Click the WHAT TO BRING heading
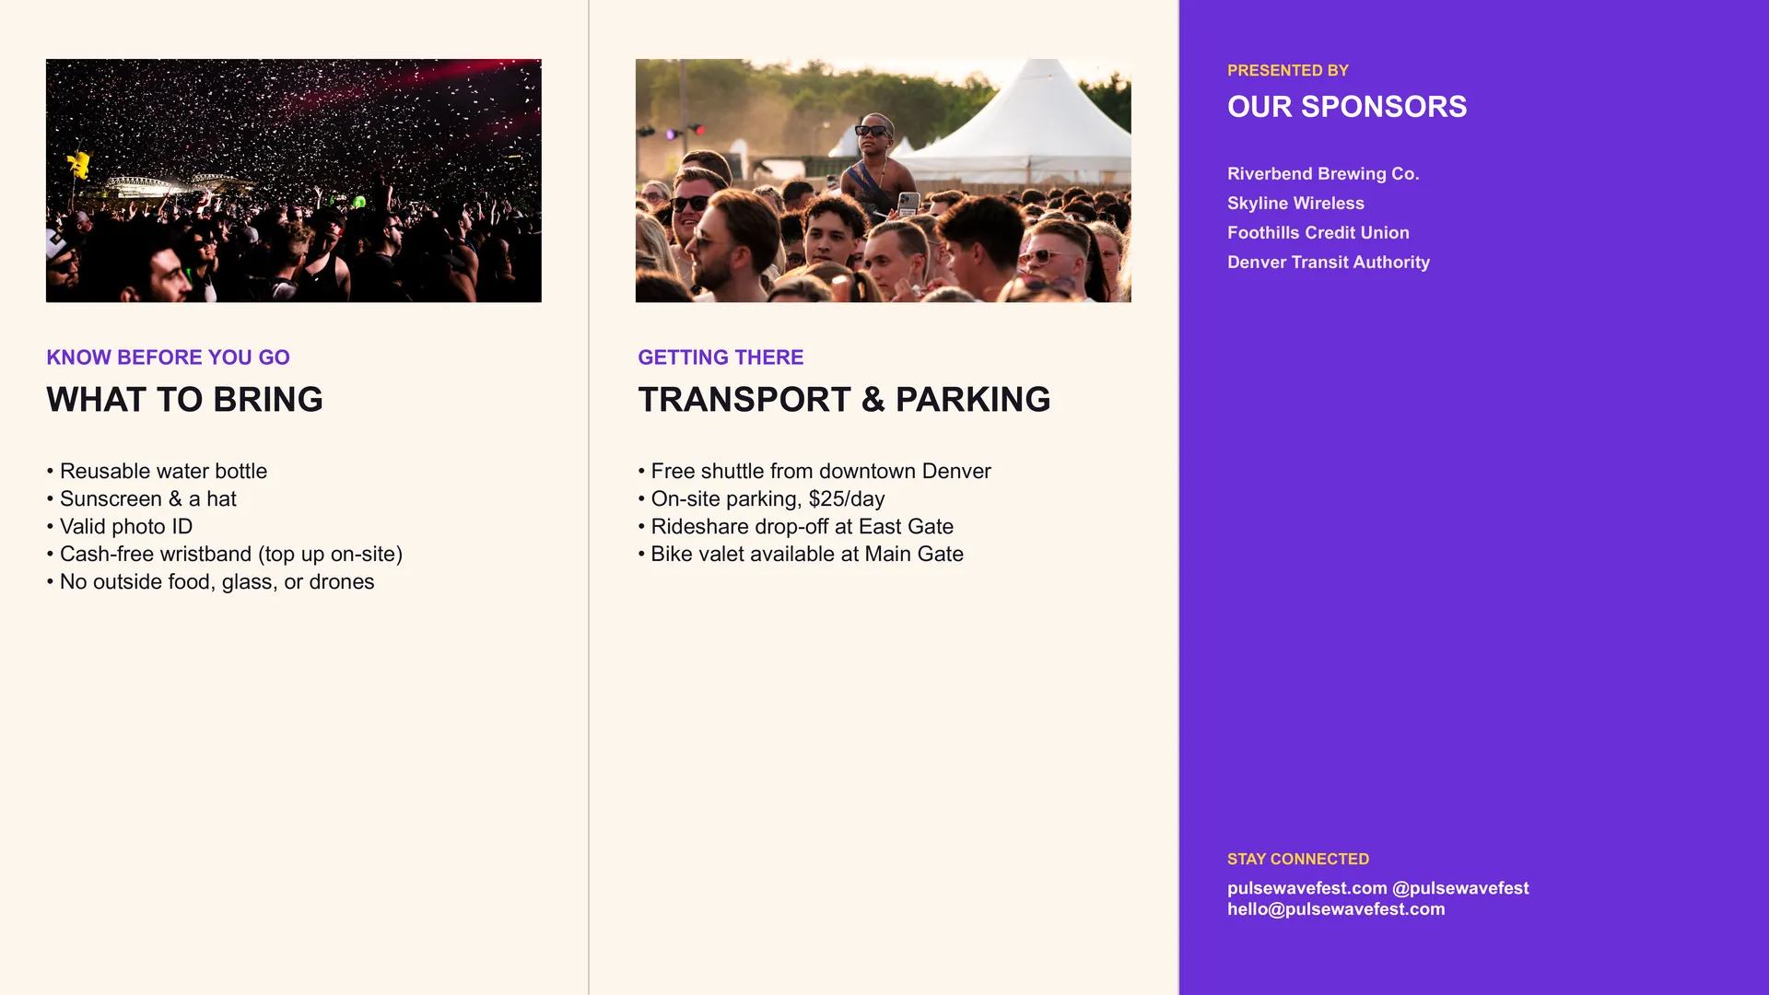This screenshot has height=995, width=1769. tap(185, 399)
